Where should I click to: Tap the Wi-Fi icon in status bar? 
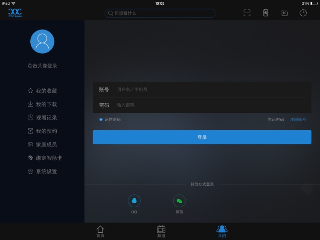tap(13, 3)
